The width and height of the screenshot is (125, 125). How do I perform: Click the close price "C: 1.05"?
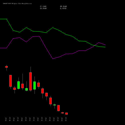point(43,6)
